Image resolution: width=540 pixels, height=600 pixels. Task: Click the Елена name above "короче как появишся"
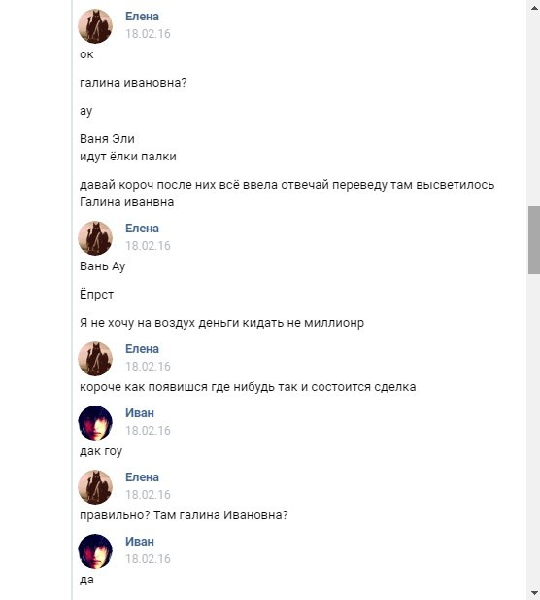(142, 349)
